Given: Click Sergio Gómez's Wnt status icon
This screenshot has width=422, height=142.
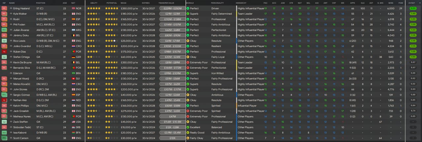Looking at the screenshot, I should 4,95.
